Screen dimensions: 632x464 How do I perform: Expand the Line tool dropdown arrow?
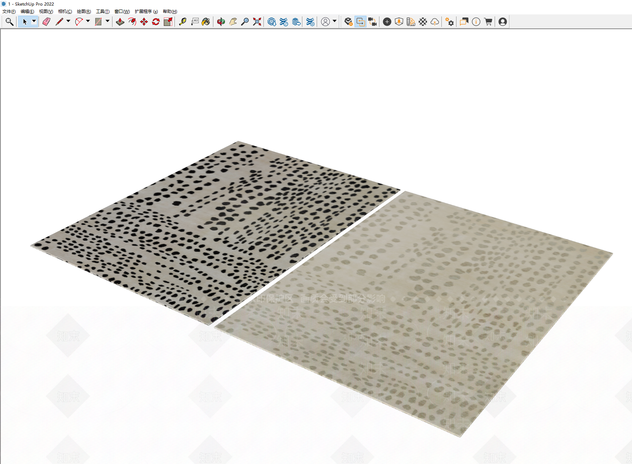[x=68, y=21]
